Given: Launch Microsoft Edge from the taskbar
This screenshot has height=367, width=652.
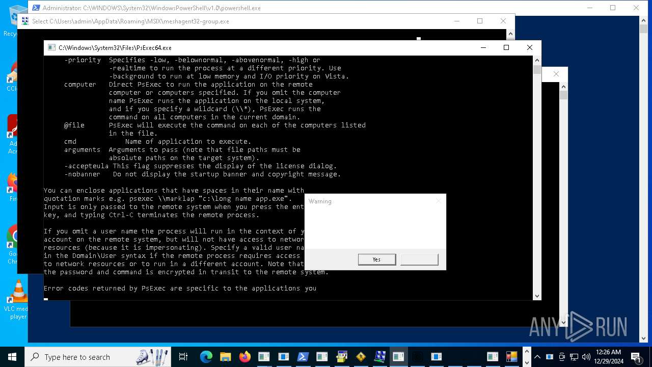Looking at the screenshot, I should click(x=206, y=357).
